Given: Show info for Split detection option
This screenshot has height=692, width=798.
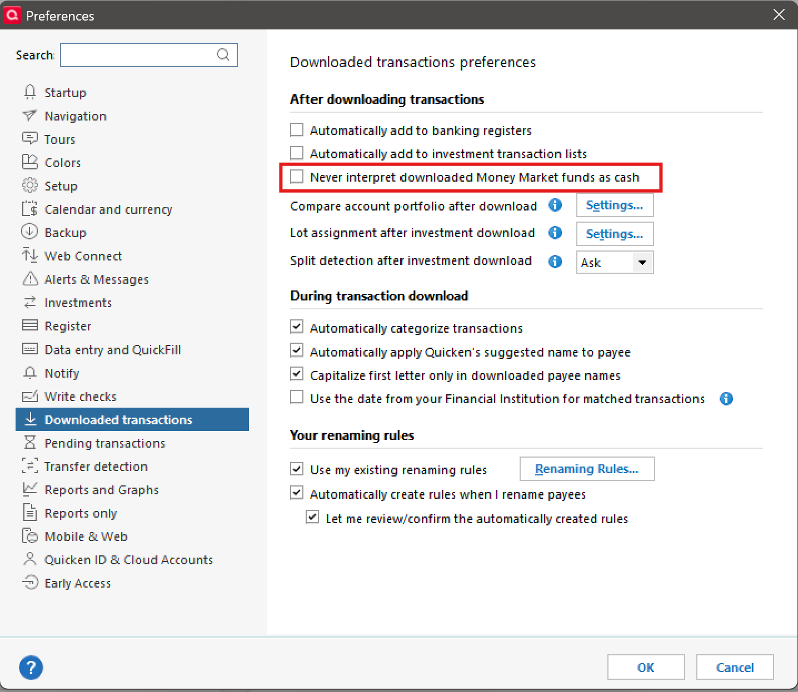Looking at the screenshot, I should tap(555, 262).
